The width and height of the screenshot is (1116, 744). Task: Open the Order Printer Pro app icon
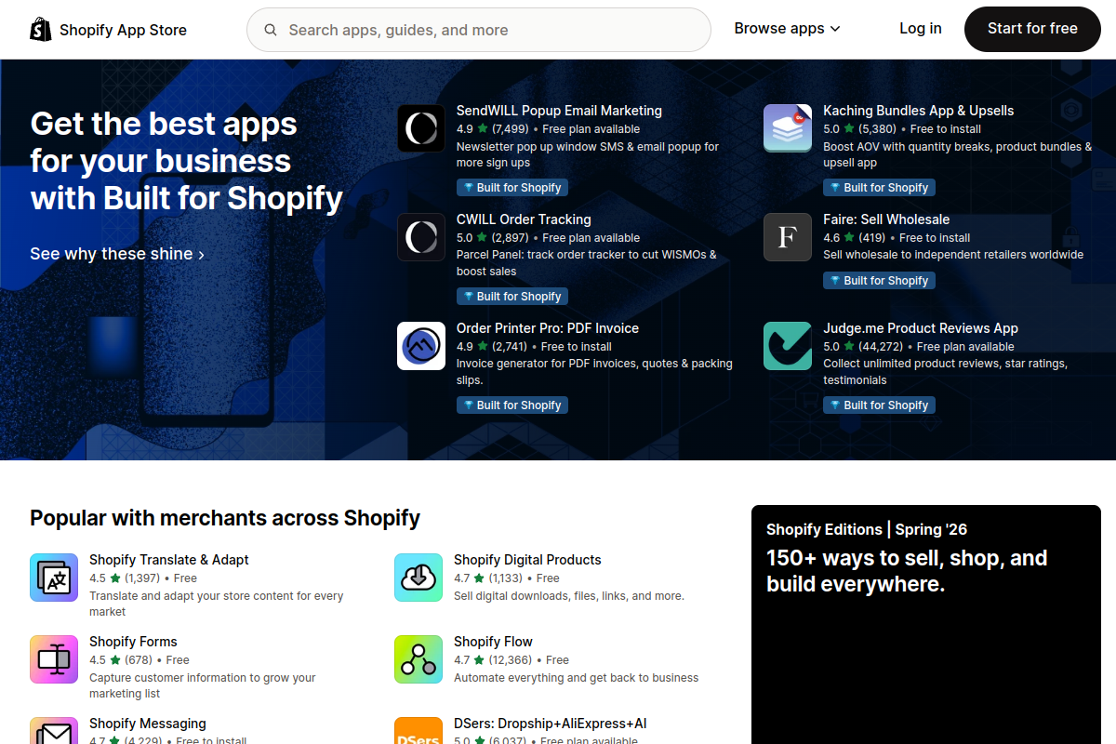(x=421, y=346)
